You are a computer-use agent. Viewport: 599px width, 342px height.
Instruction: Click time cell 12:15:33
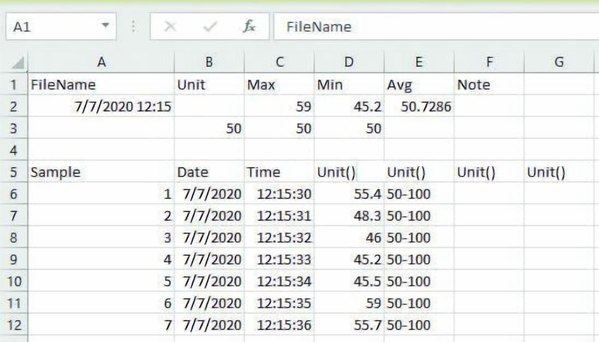[x=279, y=259]
